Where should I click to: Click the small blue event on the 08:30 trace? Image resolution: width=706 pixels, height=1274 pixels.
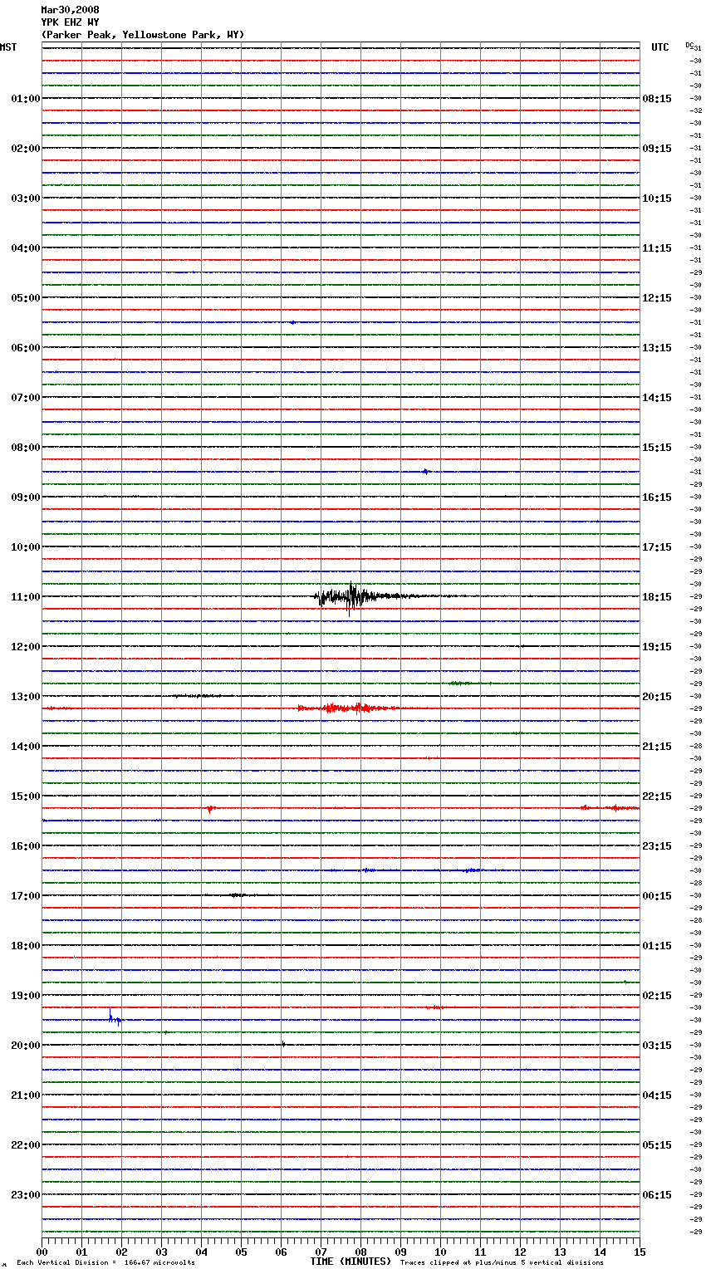(x=425, y=472)
